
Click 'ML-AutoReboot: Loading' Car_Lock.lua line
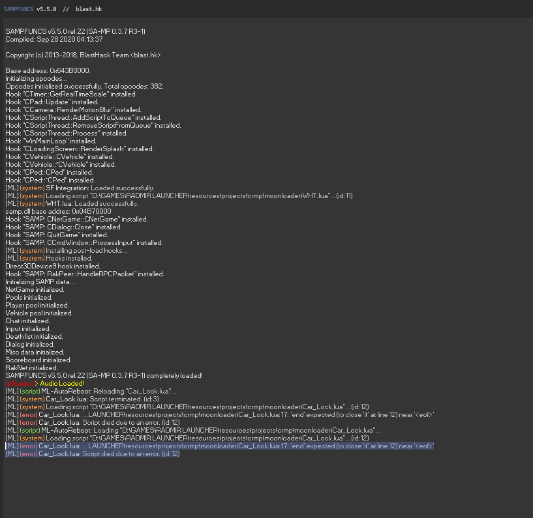tap(192, 430)
